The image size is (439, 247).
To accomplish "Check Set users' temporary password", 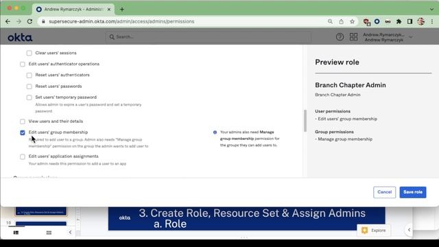I will click(x=29, y=97).
